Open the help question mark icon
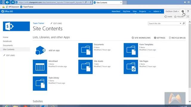This screenshot has width=191, height=107. pyautogui.click(x=188, y=11)
